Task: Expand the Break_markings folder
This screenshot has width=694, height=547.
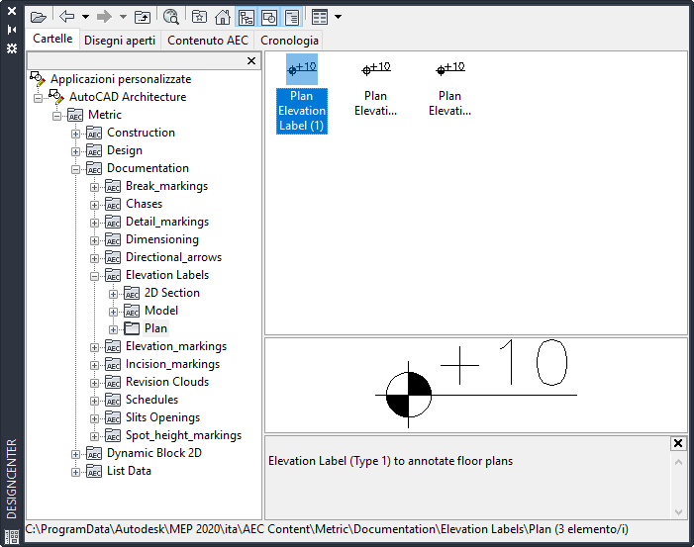Action: click(x=94, y=188)
